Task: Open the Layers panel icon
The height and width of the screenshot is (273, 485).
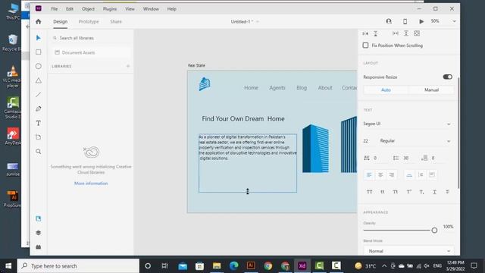Action: (x=39, y=233)
